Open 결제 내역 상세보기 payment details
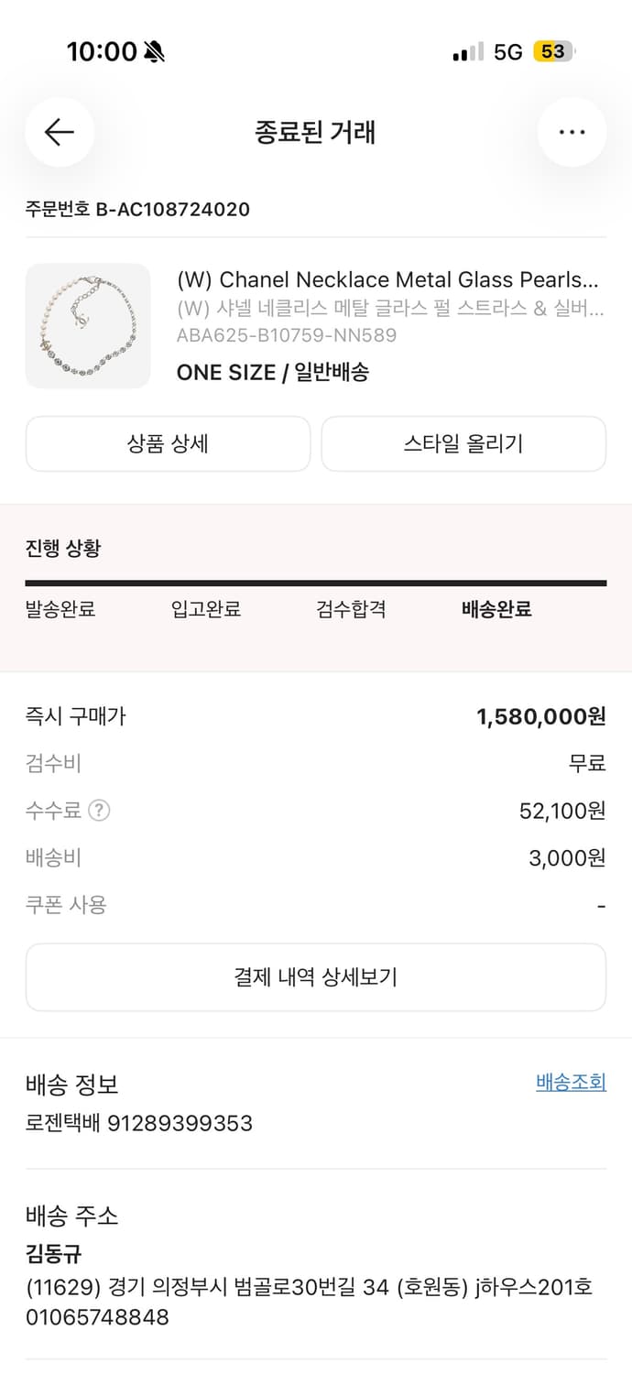Viewport: 632px width, 1374px height. coord(316,976)
